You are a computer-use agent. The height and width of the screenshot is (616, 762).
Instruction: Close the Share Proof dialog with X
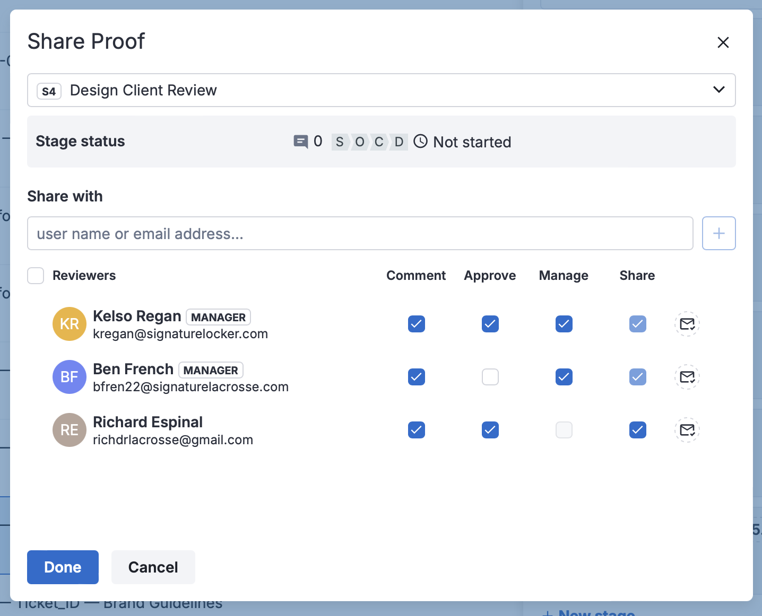point(723,42)
